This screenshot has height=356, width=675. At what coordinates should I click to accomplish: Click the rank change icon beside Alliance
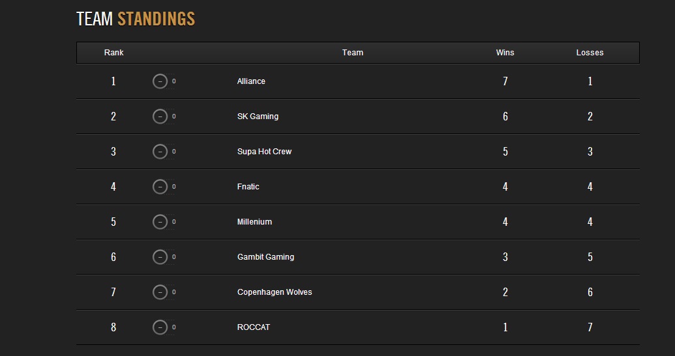pyautogui.click(x=160, y=81)
